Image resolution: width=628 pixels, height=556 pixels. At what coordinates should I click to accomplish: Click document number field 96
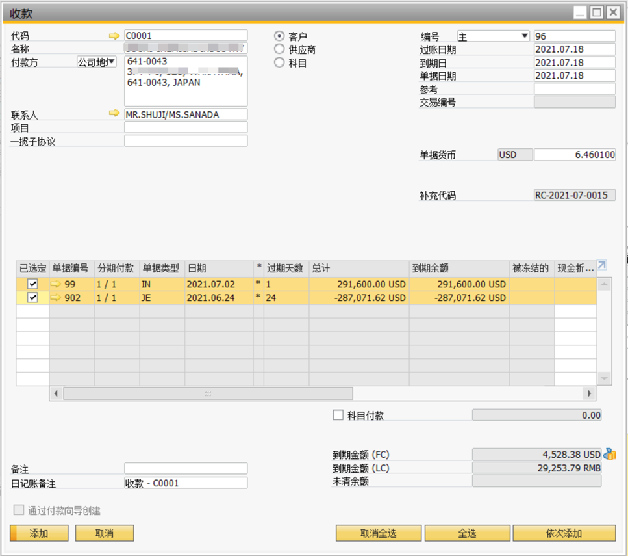pyautogui.click(x=575, y=36)
